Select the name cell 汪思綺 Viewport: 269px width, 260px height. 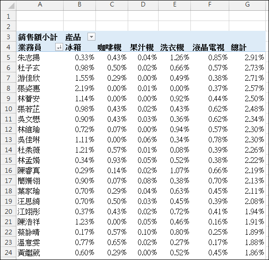pyautogui.click(x=40, y=201)
